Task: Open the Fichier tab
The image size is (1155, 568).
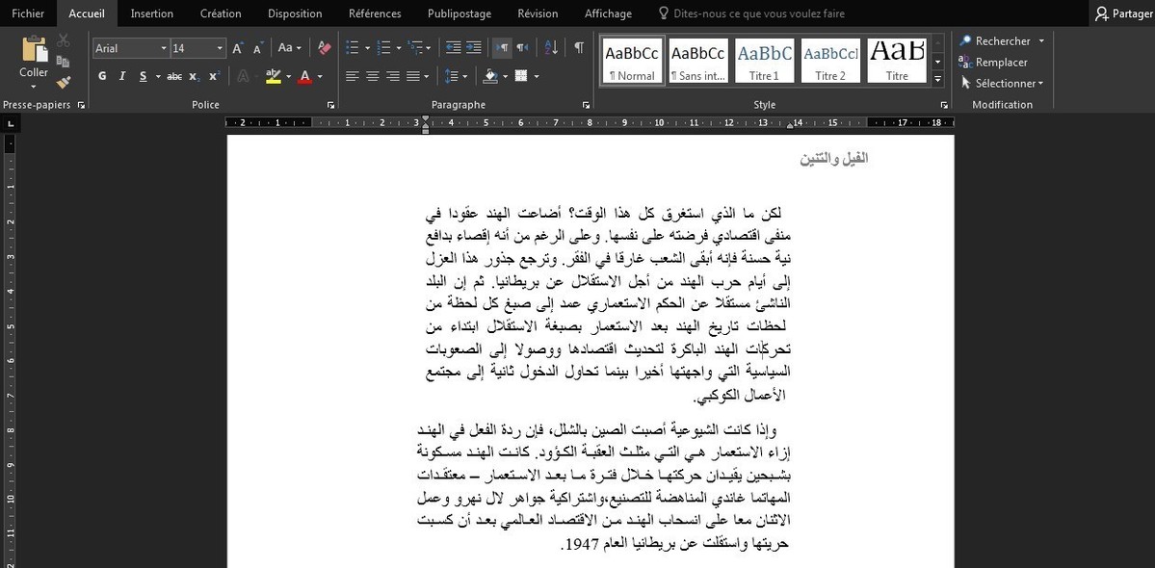Action: (28, 13)
